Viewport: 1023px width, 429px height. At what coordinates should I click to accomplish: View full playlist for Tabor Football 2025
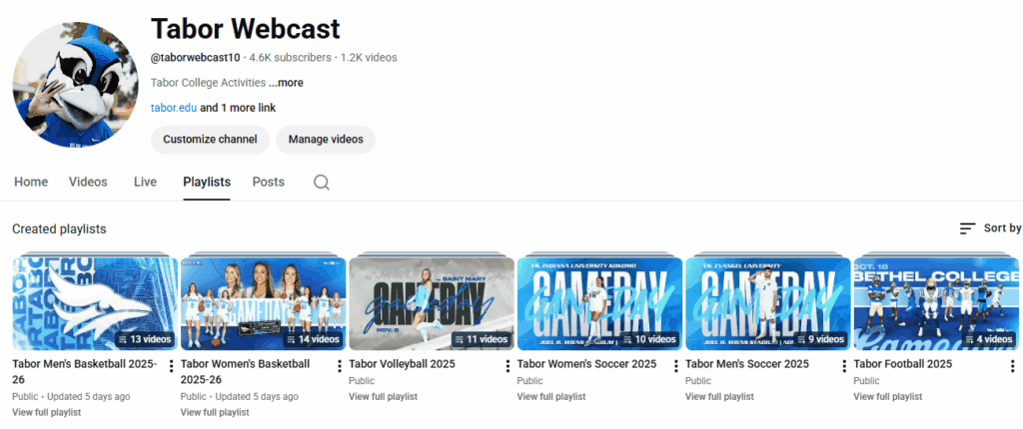point(888,396)
